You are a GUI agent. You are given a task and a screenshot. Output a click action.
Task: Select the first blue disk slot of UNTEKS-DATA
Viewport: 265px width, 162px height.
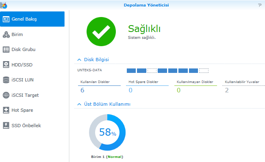tap(131, 70)
